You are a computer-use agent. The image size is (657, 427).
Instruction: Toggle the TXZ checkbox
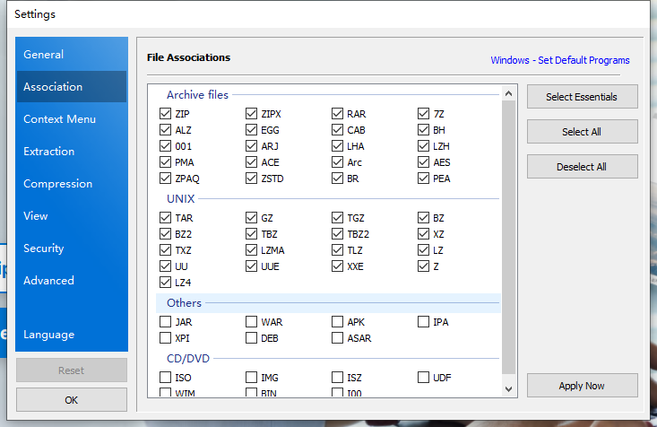[x=165, y=250]
